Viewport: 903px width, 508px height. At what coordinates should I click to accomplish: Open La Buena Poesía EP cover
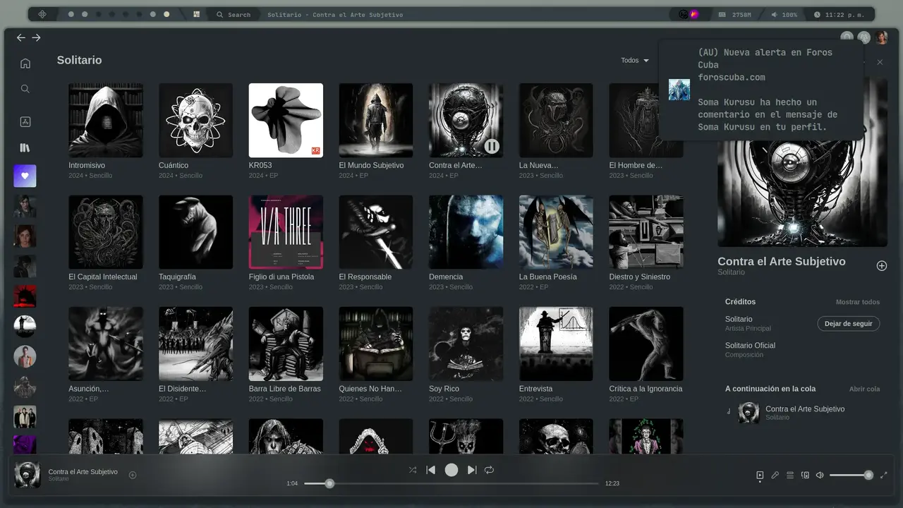[556, 232]
